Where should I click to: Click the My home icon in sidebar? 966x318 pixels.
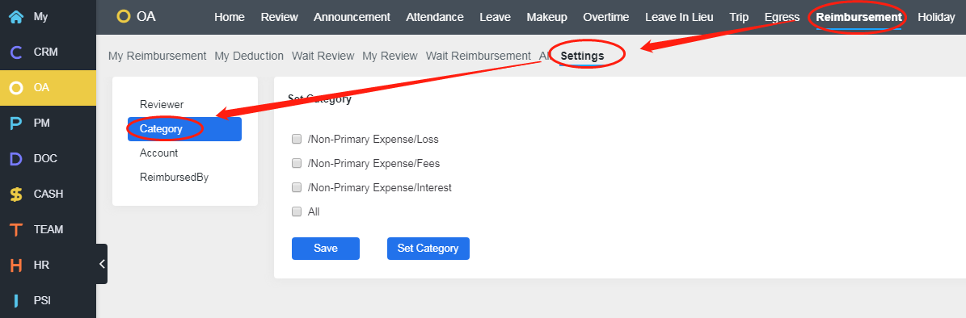click(16, 17)
